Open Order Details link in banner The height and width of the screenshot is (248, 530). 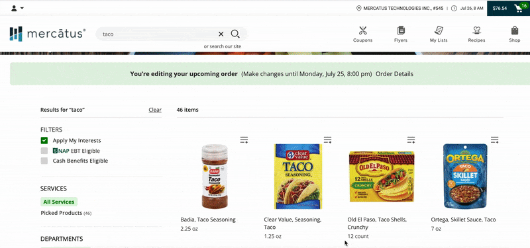[x=394, y=74]
